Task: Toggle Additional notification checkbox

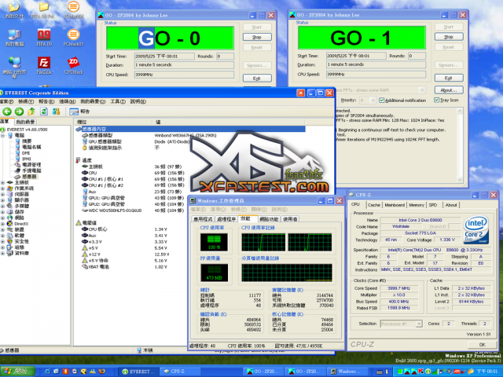Action: (381, 101)
